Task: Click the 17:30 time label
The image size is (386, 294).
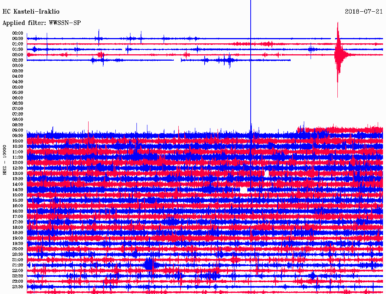Action: click(x=18, y=222)
